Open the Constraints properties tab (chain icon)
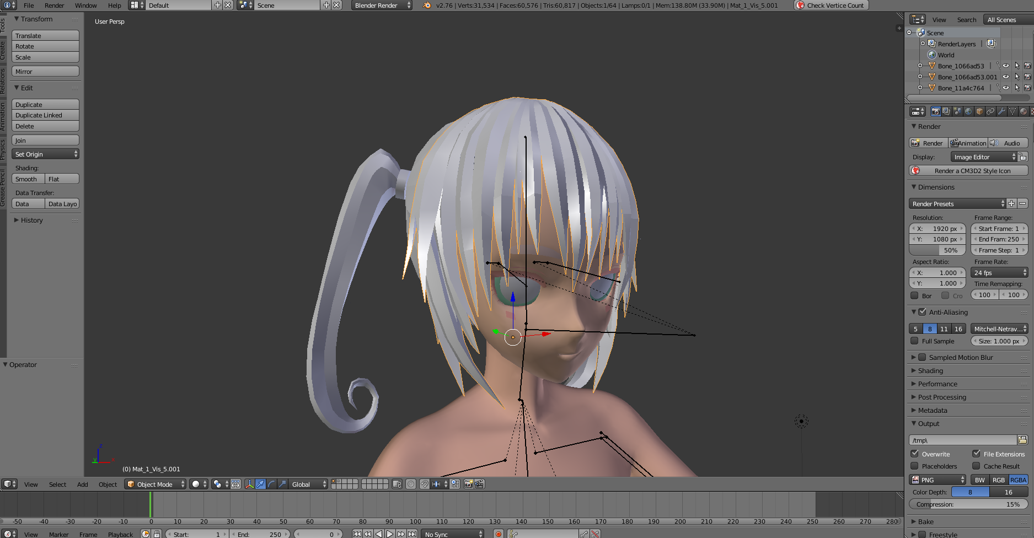The image size is (1034, 538). 990,111
